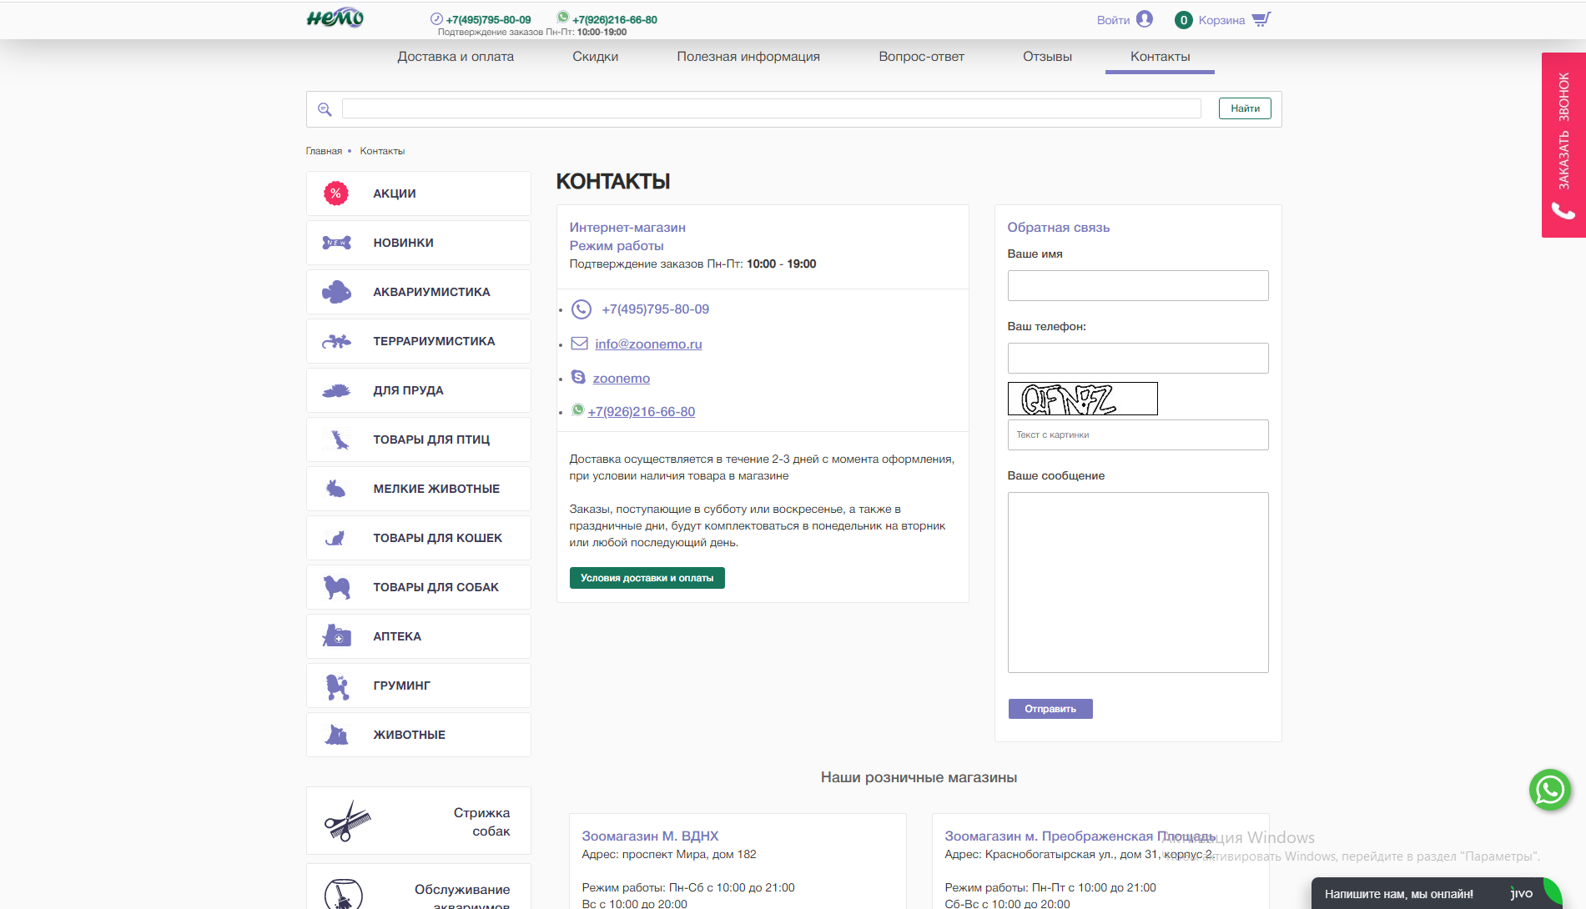
Task: Click the cart item count badge
Action: click(x=1183, y=20)
